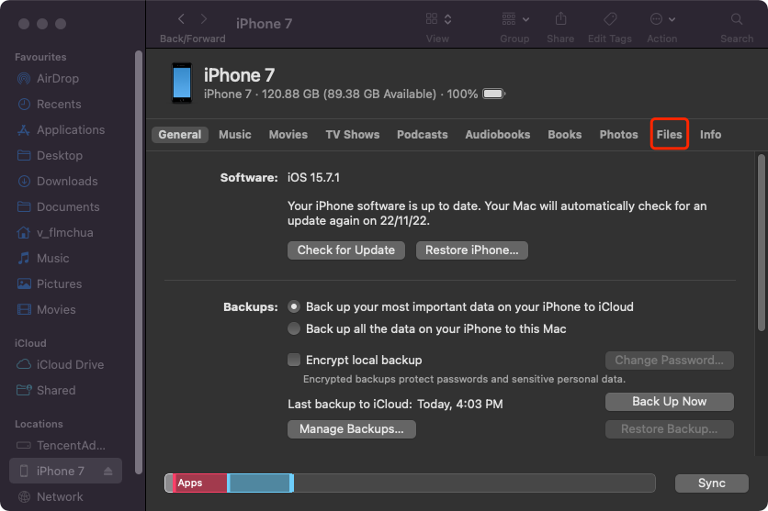Image resolution: width=768 pixels, height=511 pixels.
Task: Enable Encrypt local backup checkbox
Action: tap(294, 360)
